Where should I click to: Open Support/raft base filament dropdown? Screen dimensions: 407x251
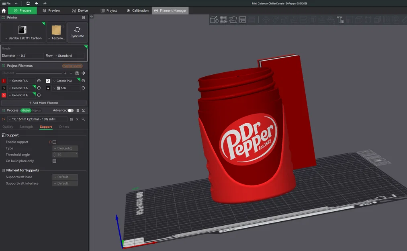click(65, 177)
